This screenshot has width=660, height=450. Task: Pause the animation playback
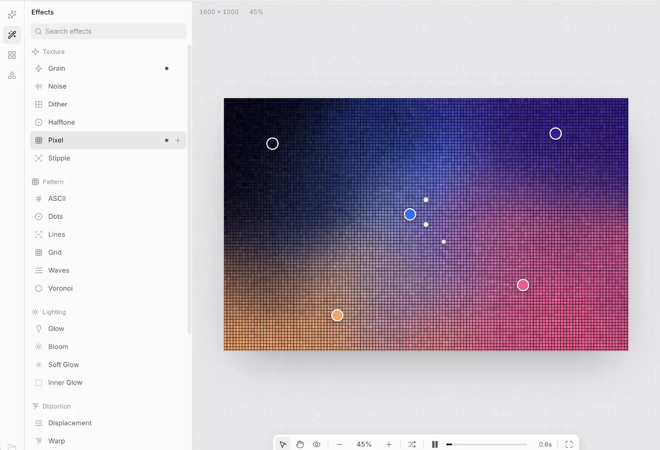click(435, 445)
